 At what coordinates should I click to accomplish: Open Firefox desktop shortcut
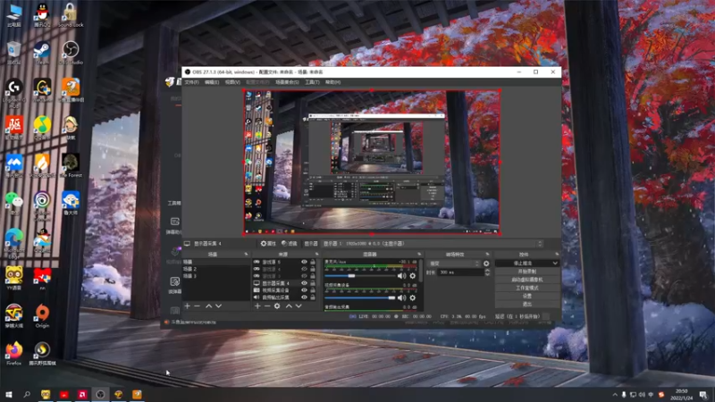point(13,353)
